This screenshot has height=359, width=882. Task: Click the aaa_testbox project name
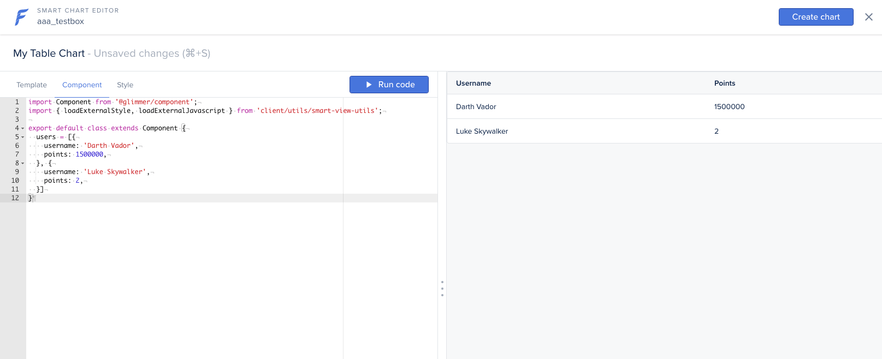[x=61, y=21]
